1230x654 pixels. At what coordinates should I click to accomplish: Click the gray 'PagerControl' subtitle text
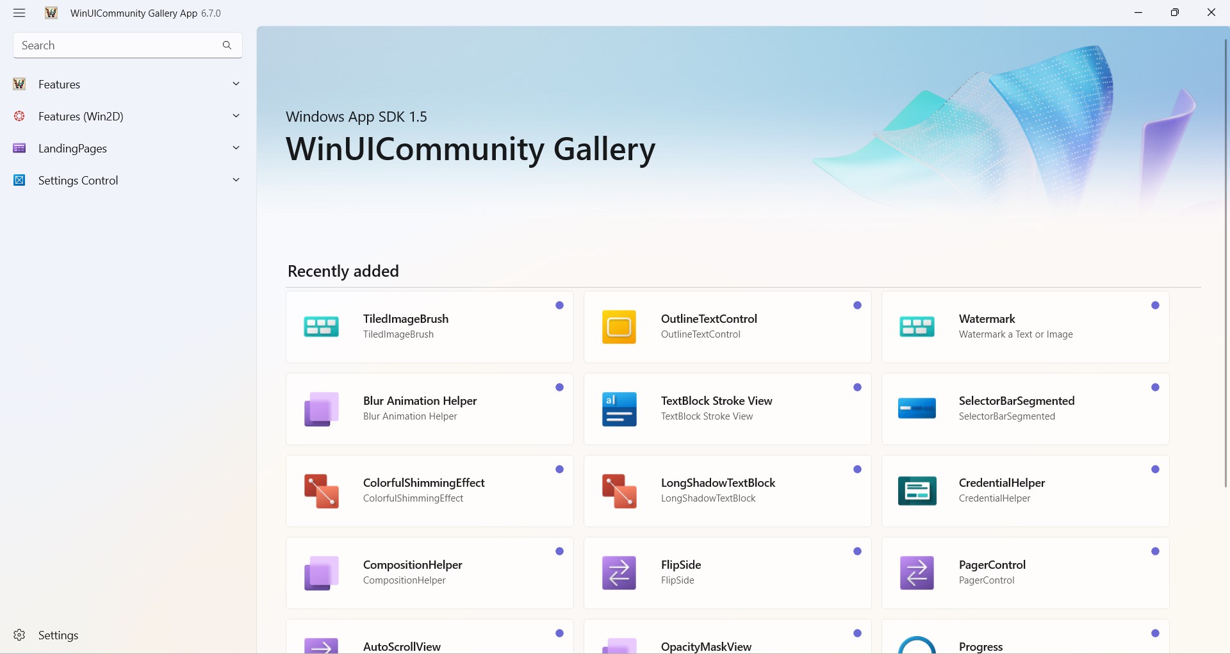click(x=987, y=580)
